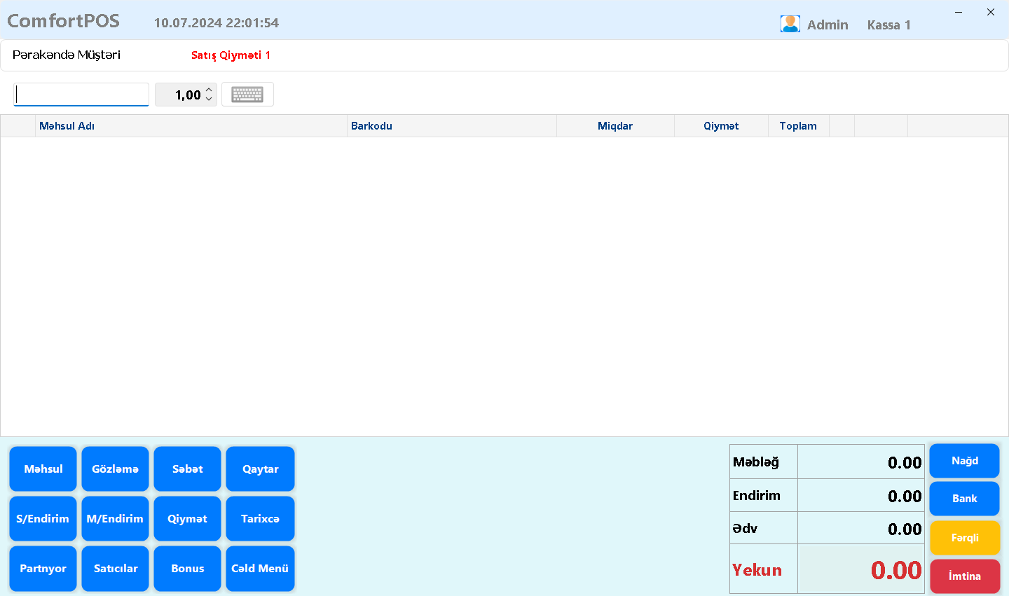This screenshot has width=1009, height=596.
Task: Sort by the Miqdar column header
Action: pos(615,126)
